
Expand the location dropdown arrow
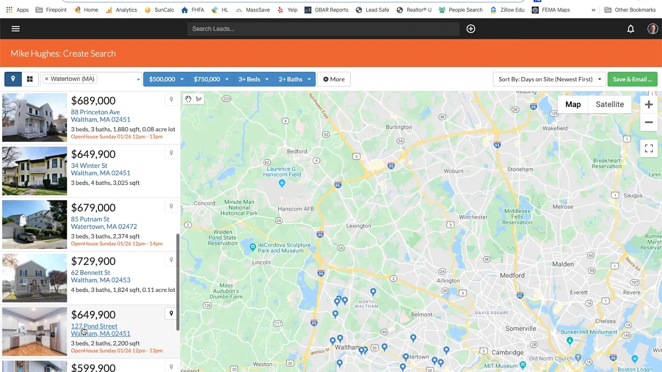pos(138,80)
